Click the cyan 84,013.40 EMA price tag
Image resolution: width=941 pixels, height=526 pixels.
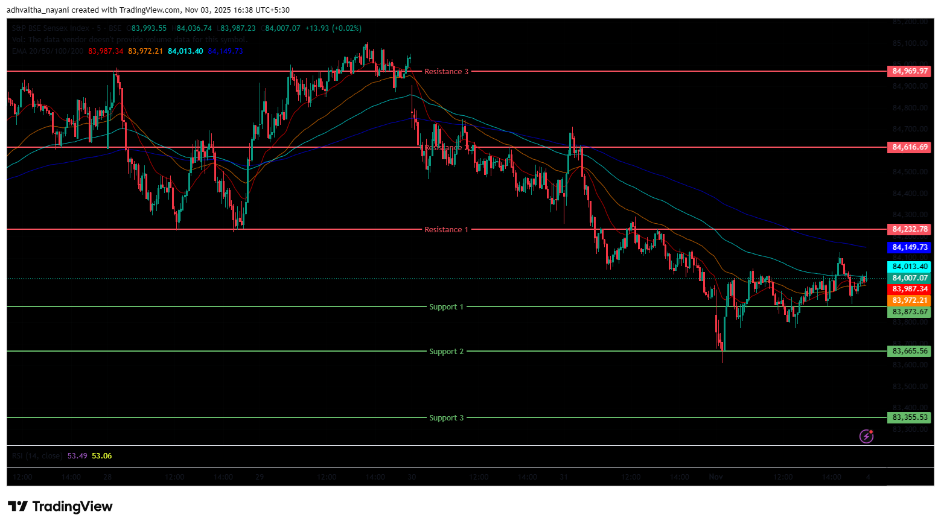(x=909, y=267)
